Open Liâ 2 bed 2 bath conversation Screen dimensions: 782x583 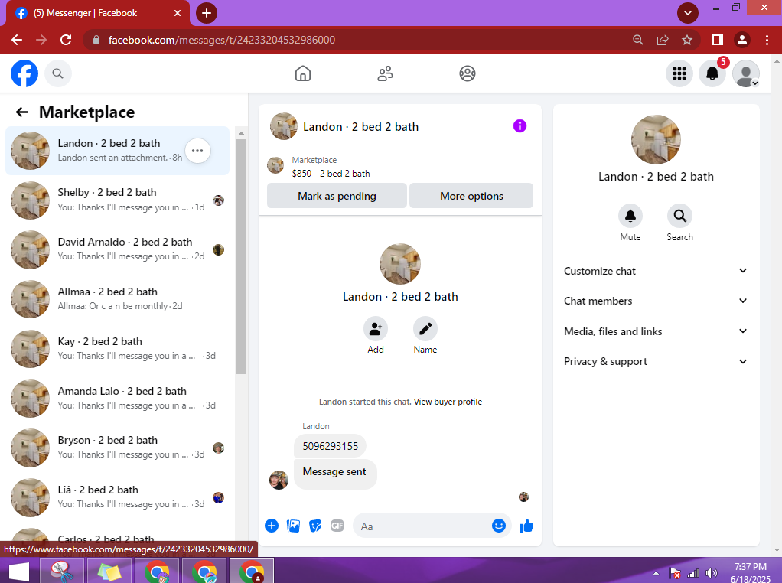[118, 497]
